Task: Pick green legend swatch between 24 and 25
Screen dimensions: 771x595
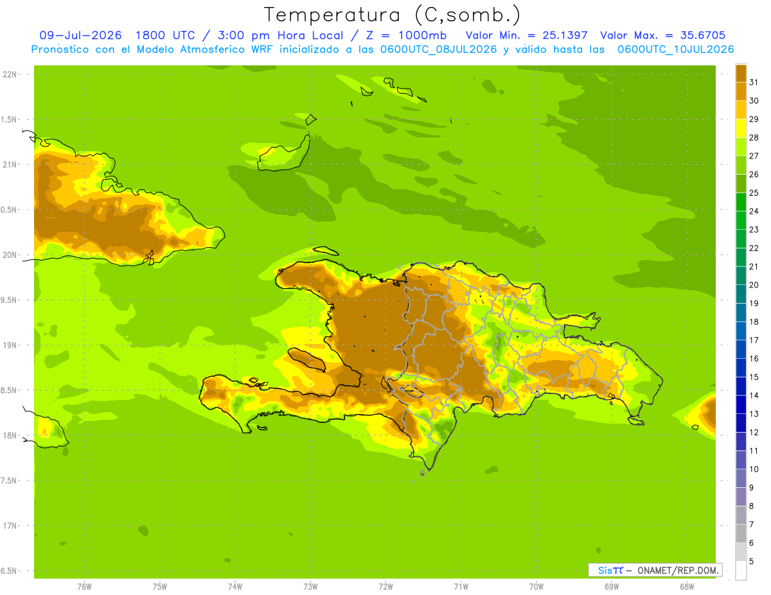Action: click(741, 202)
